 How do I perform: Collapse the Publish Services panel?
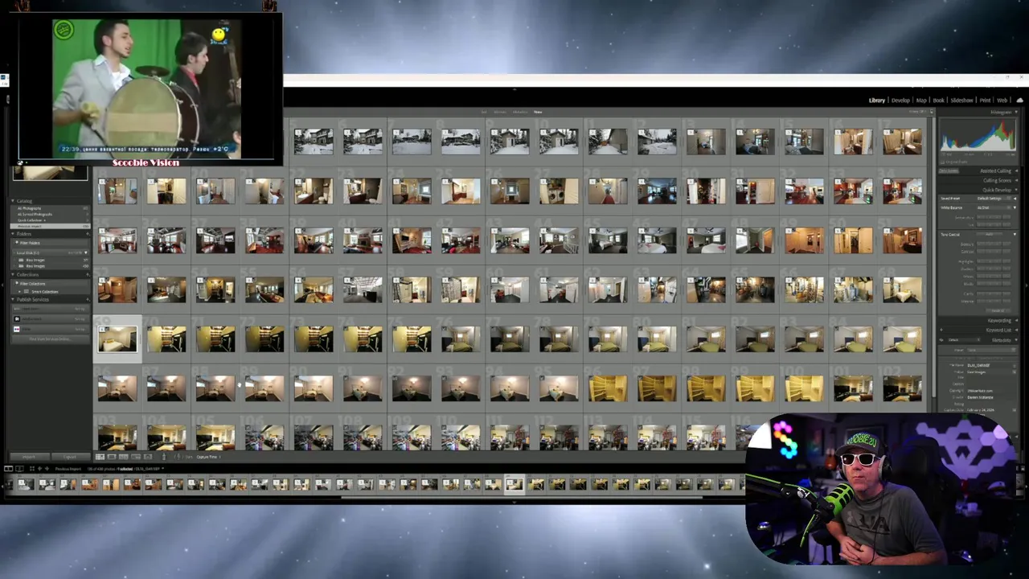click(12, 299)
